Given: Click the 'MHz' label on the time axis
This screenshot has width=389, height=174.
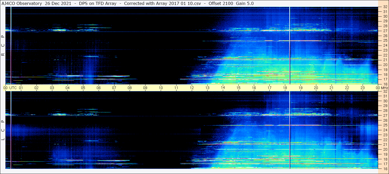Looking at the screenshot, I should [x=384, y=88].
